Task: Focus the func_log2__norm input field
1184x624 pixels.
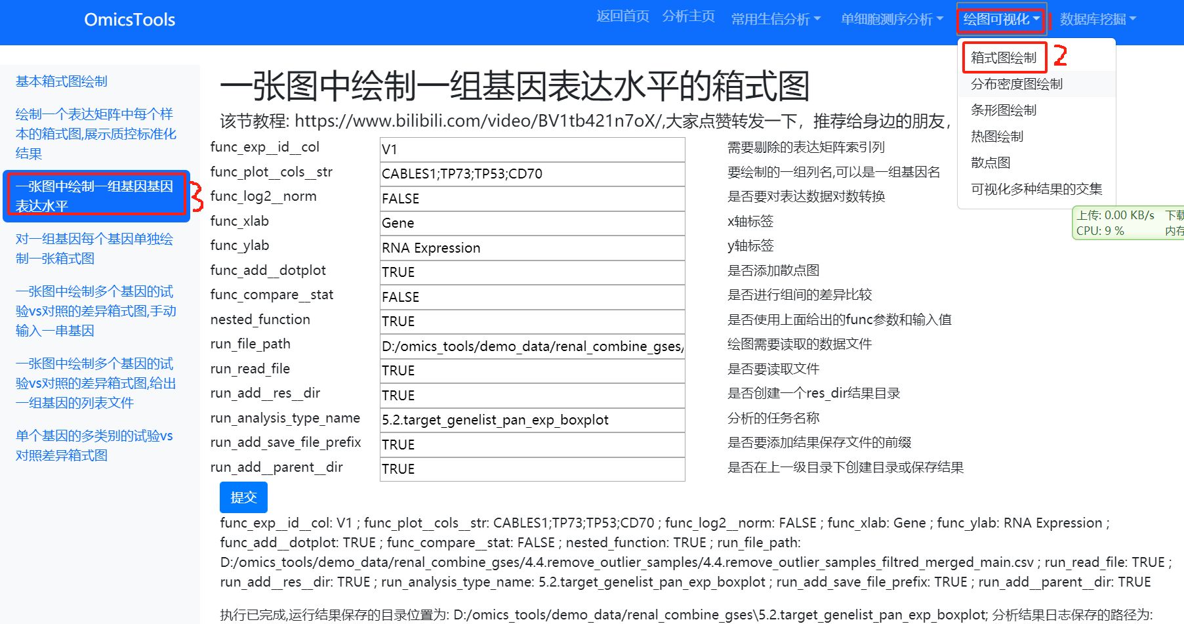Action: (533, 199)
